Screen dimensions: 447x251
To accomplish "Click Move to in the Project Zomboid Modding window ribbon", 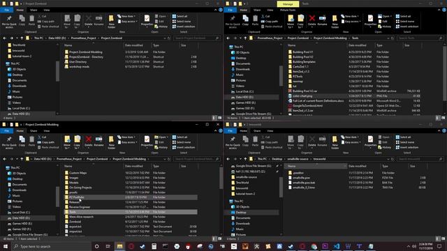I will 67,142.
